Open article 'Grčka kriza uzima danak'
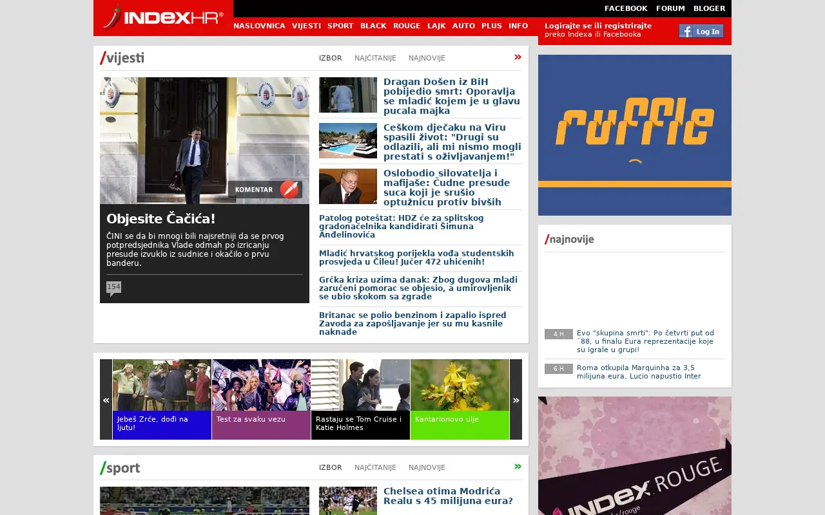 pyautogui.click(x=418, y=288)
